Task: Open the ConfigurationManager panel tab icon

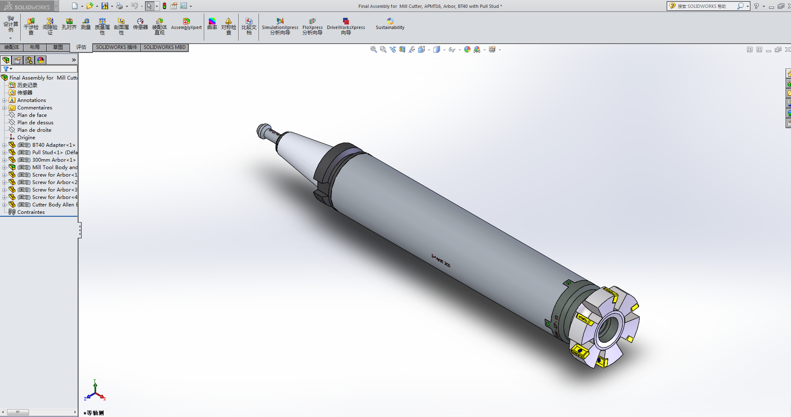Action: point(29,60)
